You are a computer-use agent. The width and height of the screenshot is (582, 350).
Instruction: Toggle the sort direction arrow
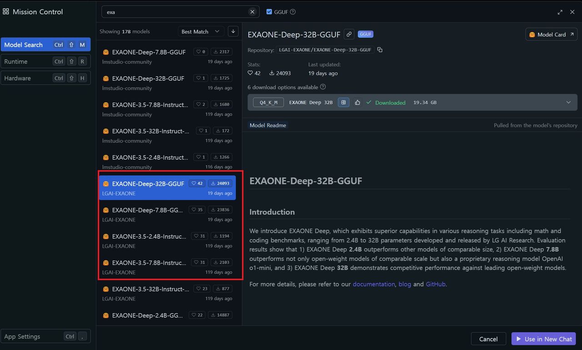click(x=233, y=31)
